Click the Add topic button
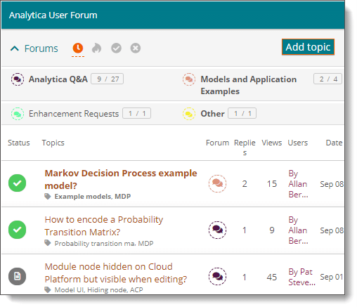This screenshot has height=307, width=357. pos(308,47)
